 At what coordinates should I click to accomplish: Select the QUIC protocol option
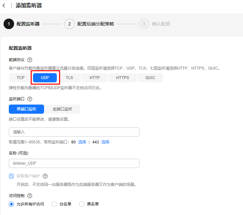(150, 78)
